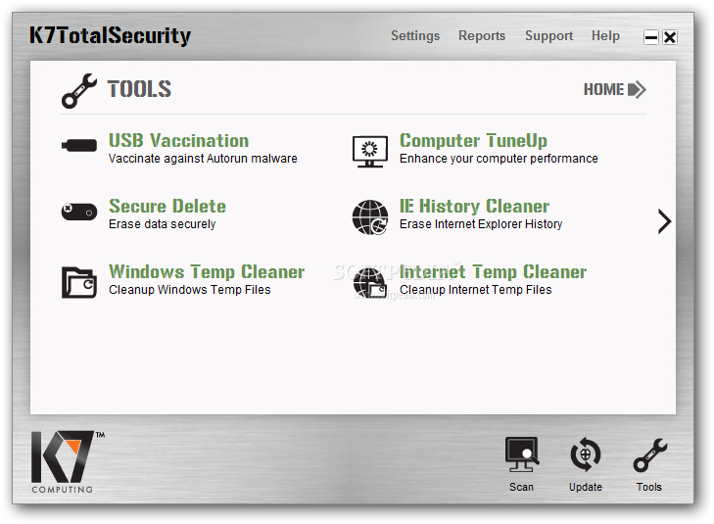This screenshot has width=714, height=524.
Task: Go back via the HOME button
Action: tap(614, 89)
